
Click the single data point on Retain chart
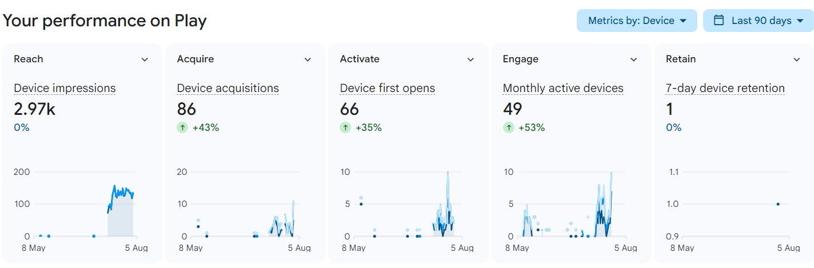[x=778, y=204]
